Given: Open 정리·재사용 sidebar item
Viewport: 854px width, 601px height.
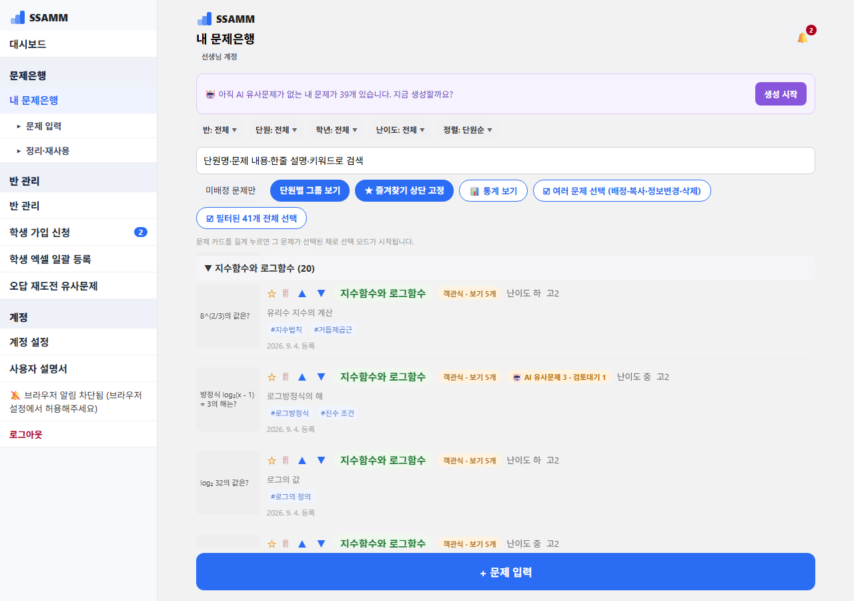Looking at the screenshot, I should click(x=78, y=151).
